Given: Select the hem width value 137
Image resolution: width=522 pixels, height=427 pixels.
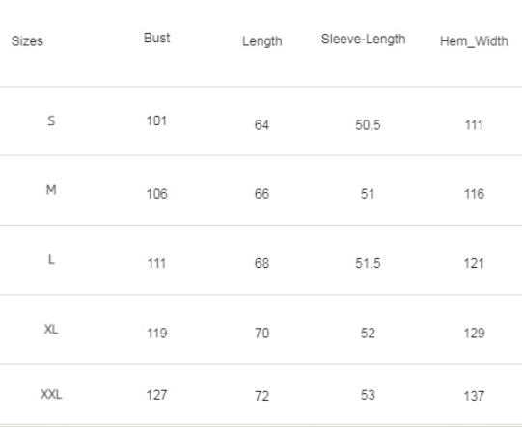Looking at the screenshot, I should (474, 396).
